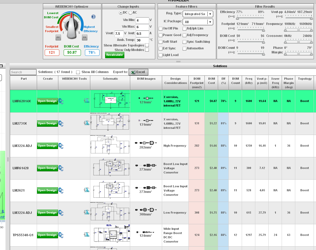Export CAD file for TPS55340-Q1
This screenshot has height=250, width=316.
(x=87, y=235)
